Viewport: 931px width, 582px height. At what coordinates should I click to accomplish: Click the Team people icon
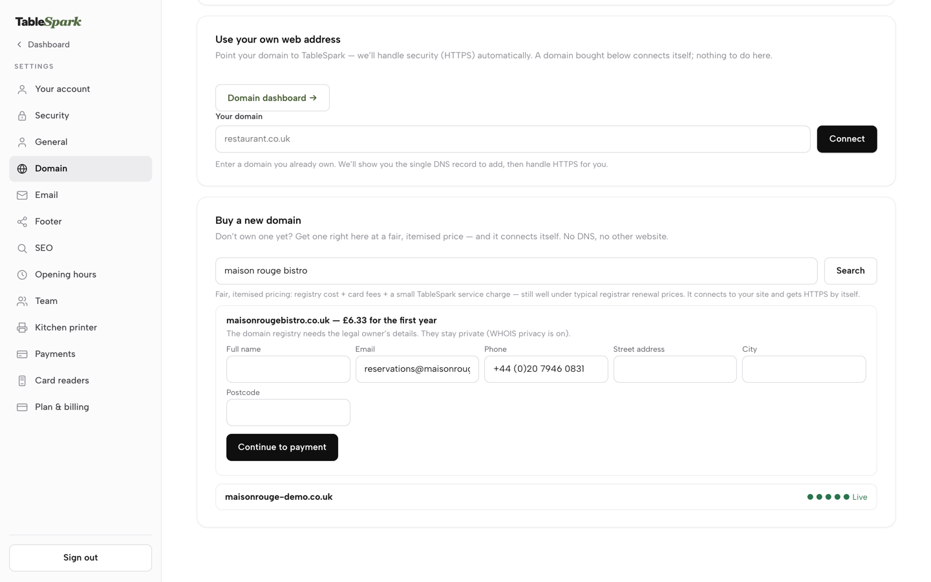22,301
